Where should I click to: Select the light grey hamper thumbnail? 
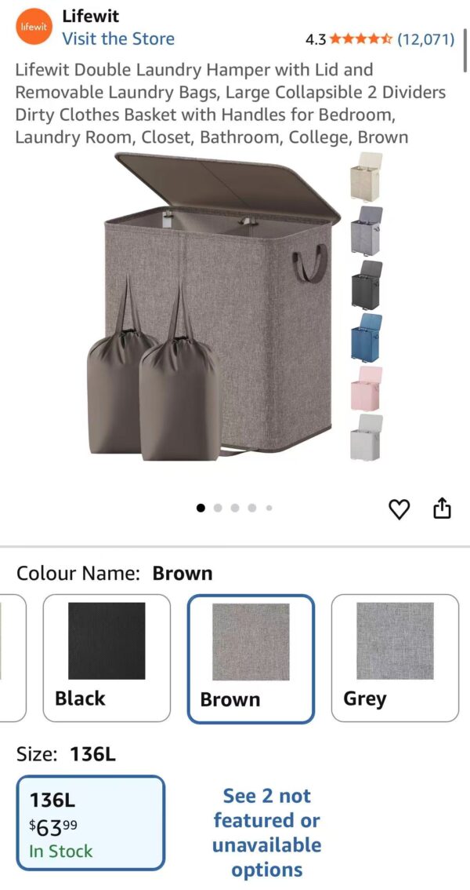pos(366,231)
